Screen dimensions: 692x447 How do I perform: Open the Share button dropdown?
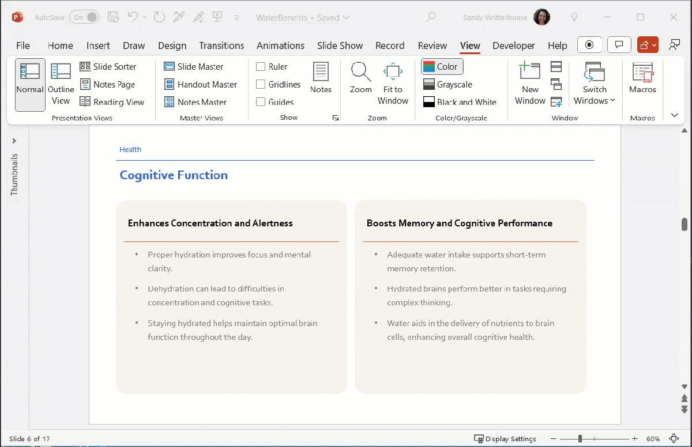coord(648,45)
